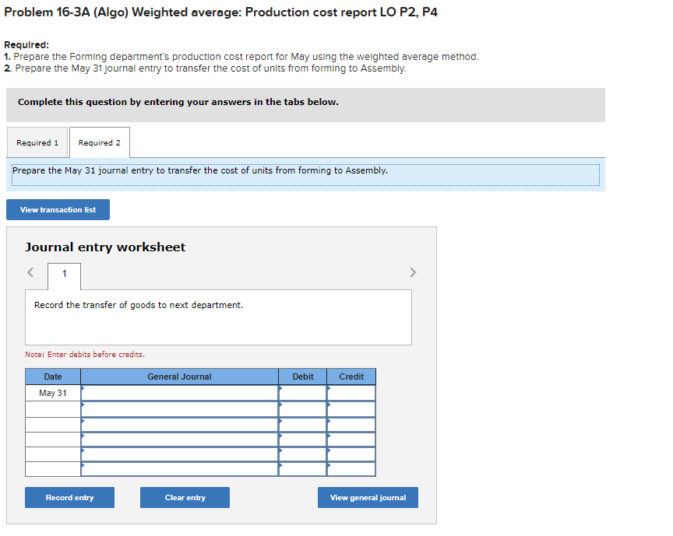673x536 pixels.
Task: Click the next entry arrow
Action: coord(413,272)
